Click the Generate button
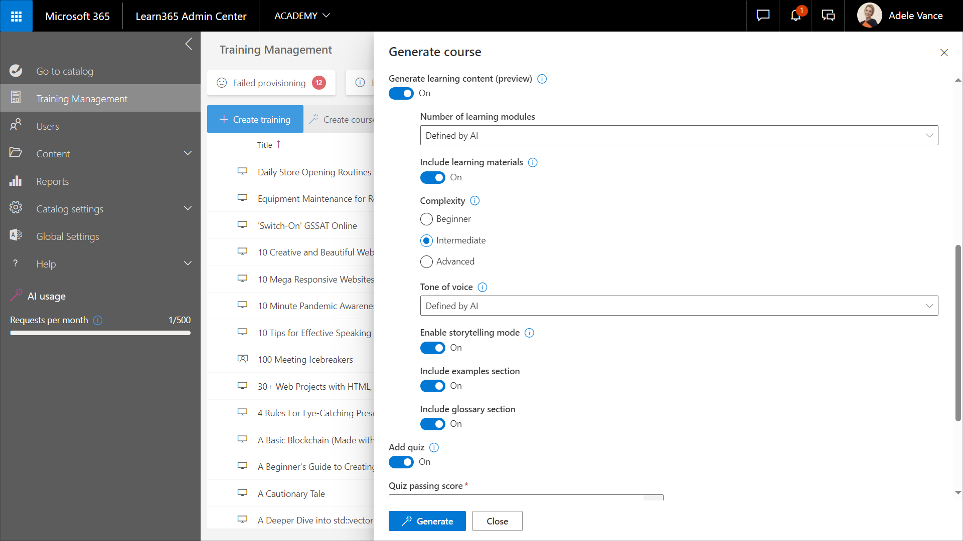Viewport: 963px width, 541px height. click(427, 521)
